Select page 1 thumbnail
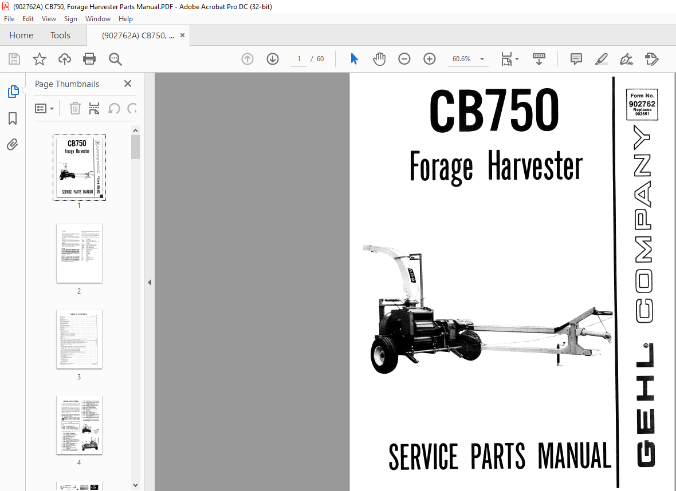The image size is (676, 491). pyautogui.click(x=79, y=167)
